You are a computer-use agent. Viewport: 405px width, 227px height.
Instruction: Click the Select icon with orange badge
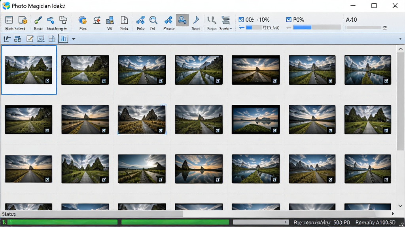[23, 20]
